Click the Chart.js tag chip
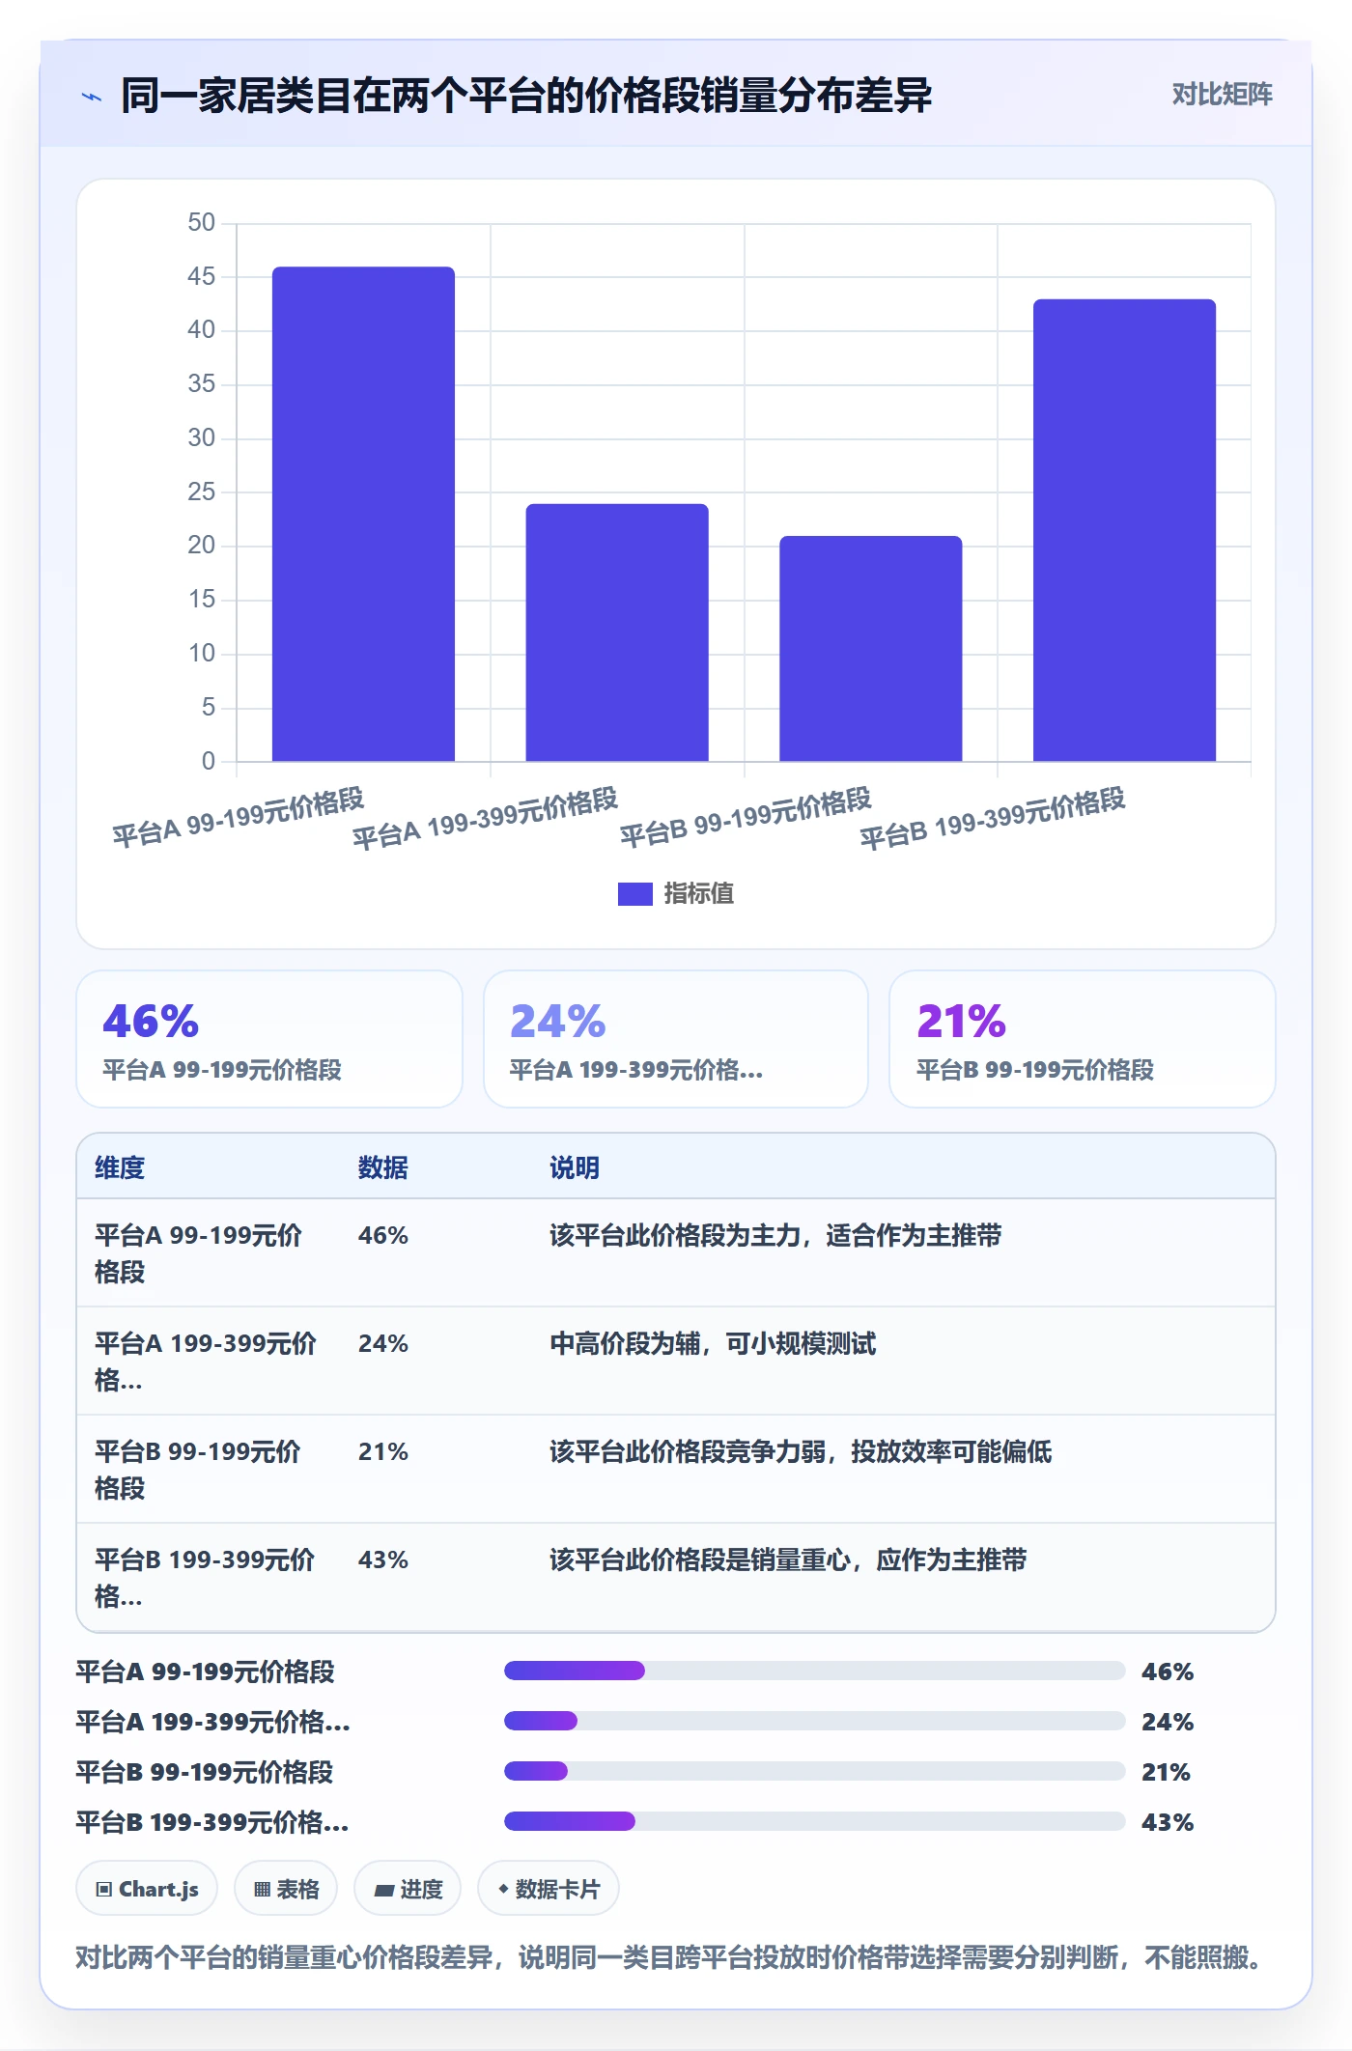The width and height of the screenshot is (1352, 2051). [x=147, y=1888]
